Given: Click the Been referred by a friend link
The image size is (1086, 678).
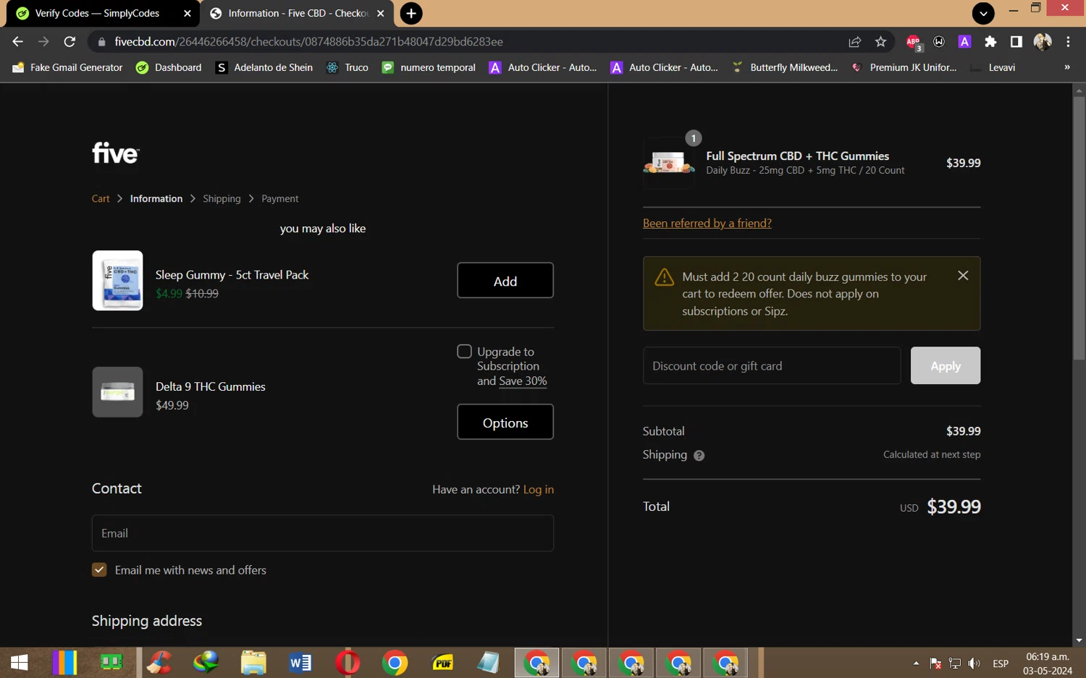Looking at the screenshot, I should 707,224.
